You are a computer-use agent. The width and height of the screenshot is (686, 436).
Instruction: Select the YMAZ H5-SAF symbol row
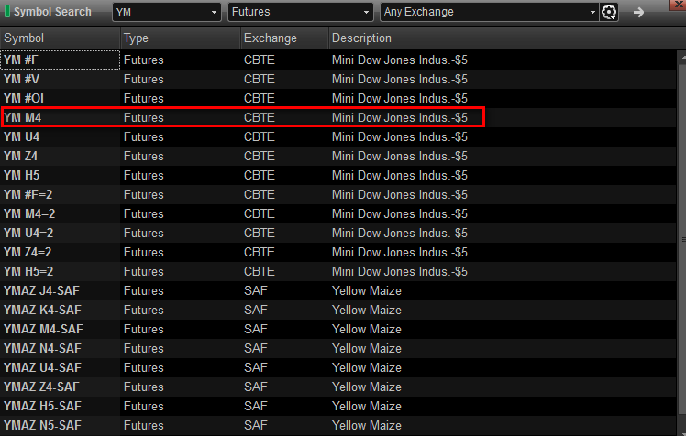(337, 406)
